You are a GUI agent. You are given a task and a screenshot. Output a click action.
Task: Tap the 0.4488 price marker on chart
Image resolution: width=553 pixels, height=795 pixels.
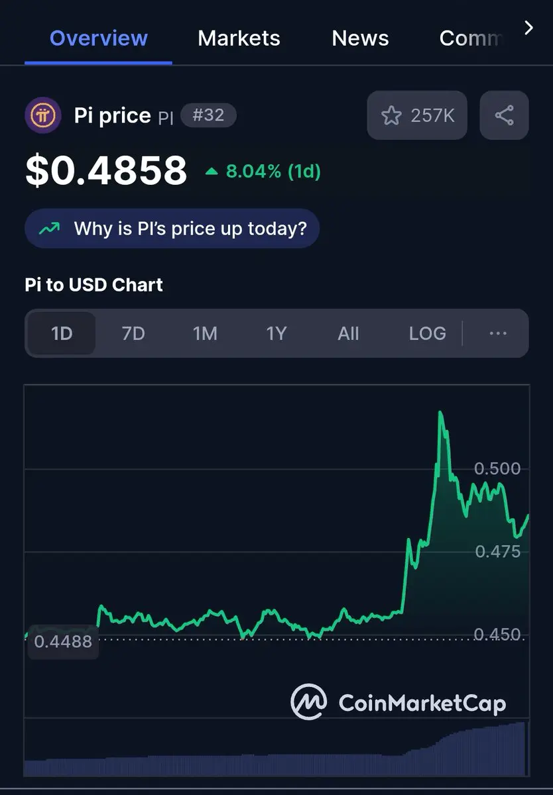[63, 641]
